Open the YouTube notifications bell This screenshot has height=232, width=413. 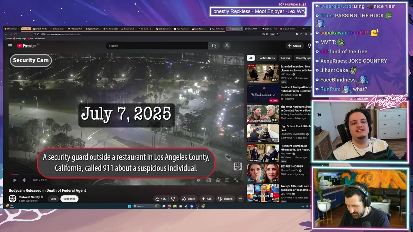(x=309, y=46)
